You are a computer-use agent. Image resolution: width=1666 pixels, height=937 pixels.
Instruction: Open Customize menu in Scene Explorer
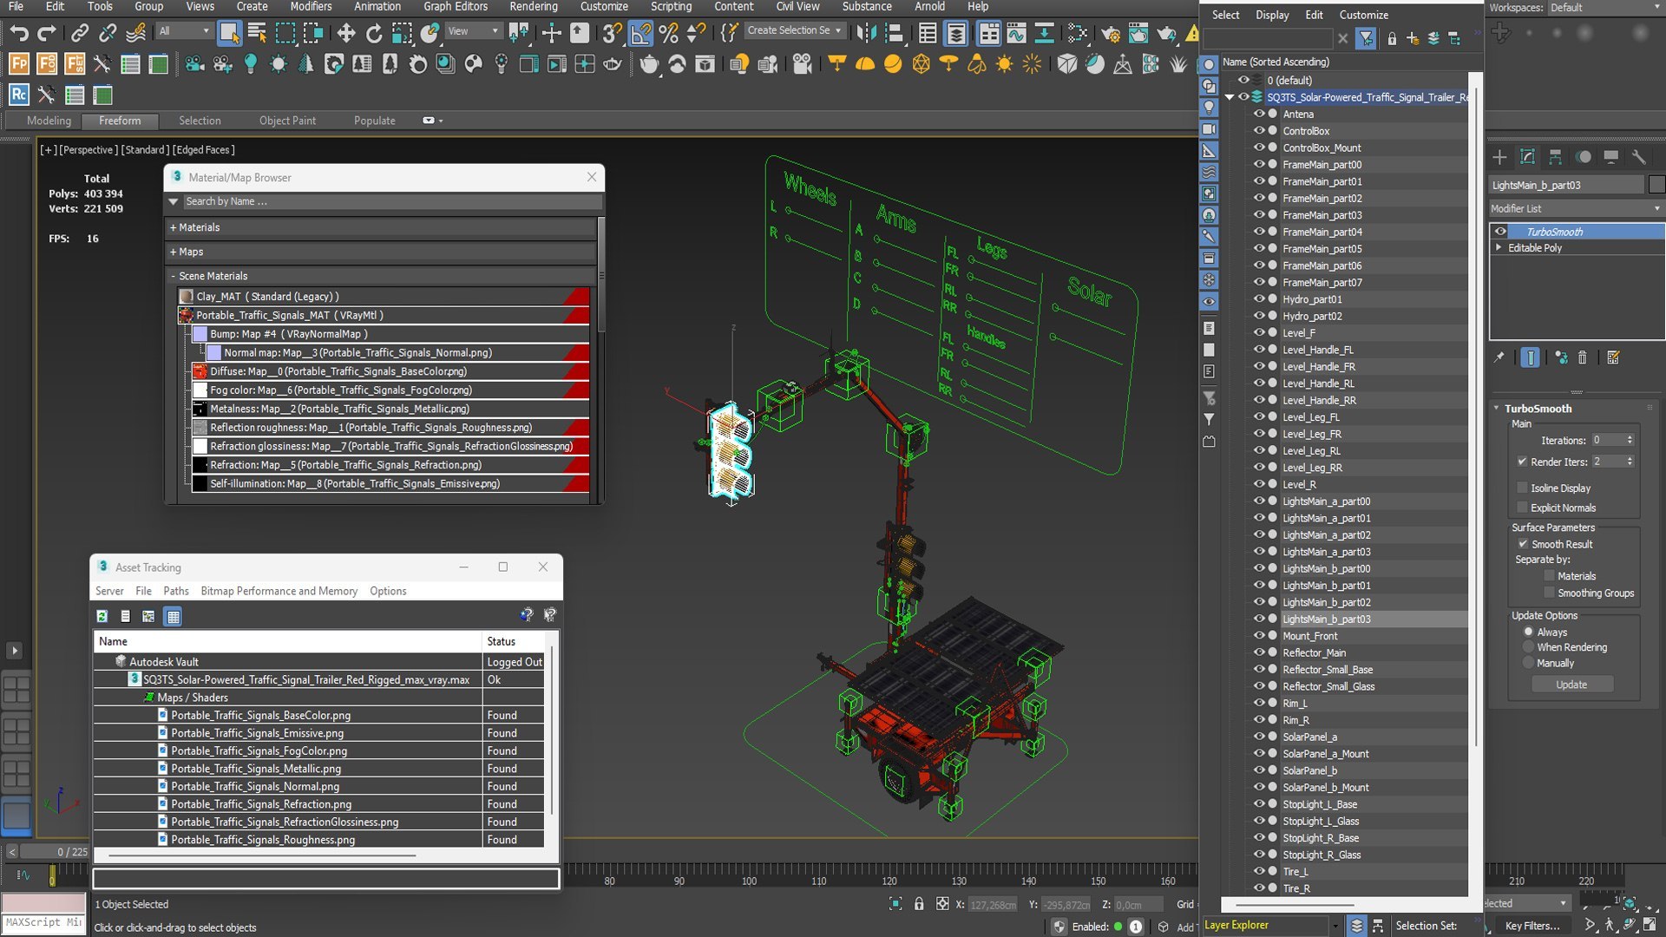[x=1363, y=15]
